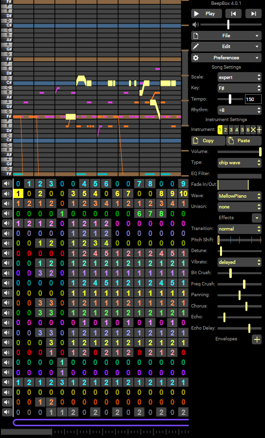The image size is (265, 438).
Task: Select pattern 6 in the green channel
Action: click(139, 214)
